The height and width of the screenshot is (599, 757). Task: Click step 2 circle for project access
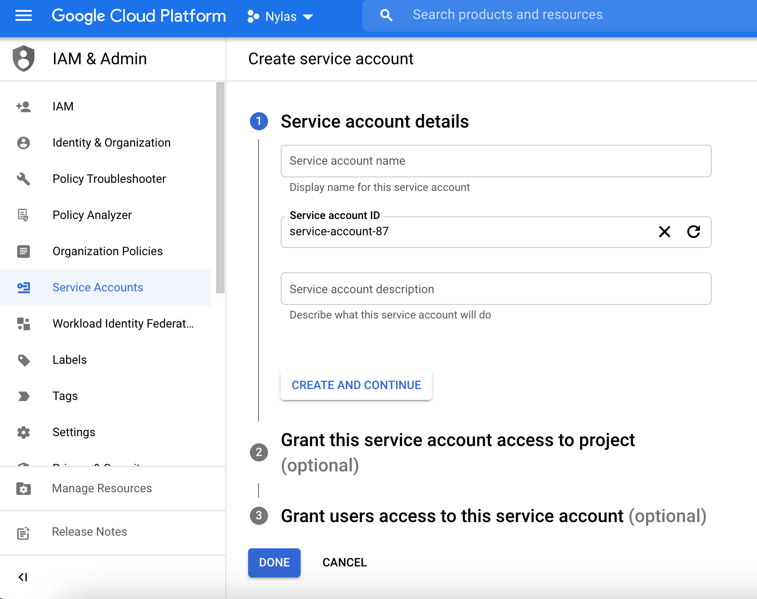259,452
